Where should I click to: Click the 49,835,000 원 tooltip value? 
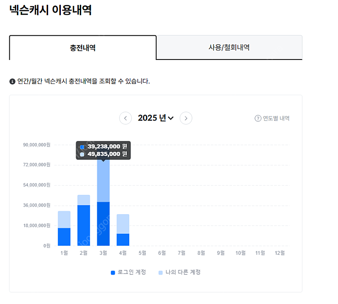click(107, 154)
